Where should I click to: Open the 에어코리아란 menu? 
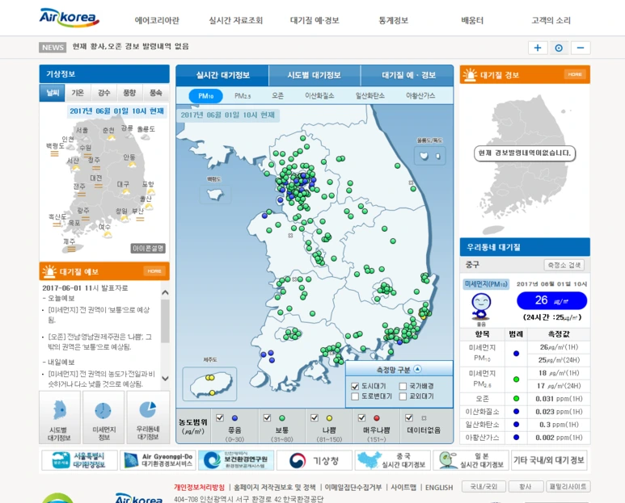pos(157,20)
